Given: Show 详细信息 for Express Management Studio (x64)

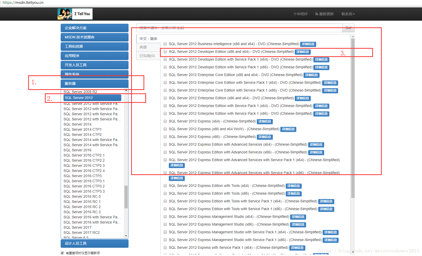Looking at the screenshot, I should 298,217.
